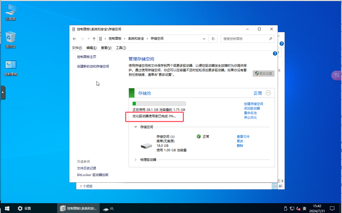Click the up one level arrow
Screen dimensions: 342x213
tap(94, 39)
